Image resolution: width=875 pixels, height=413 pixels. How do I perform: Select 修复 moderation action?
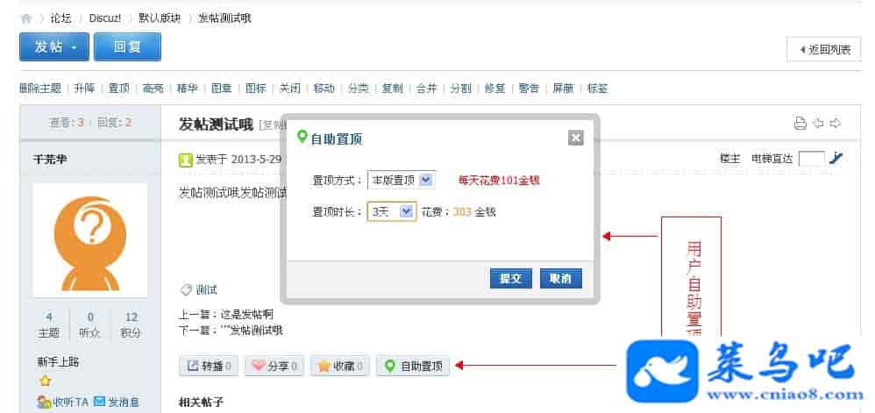[495, 89]
